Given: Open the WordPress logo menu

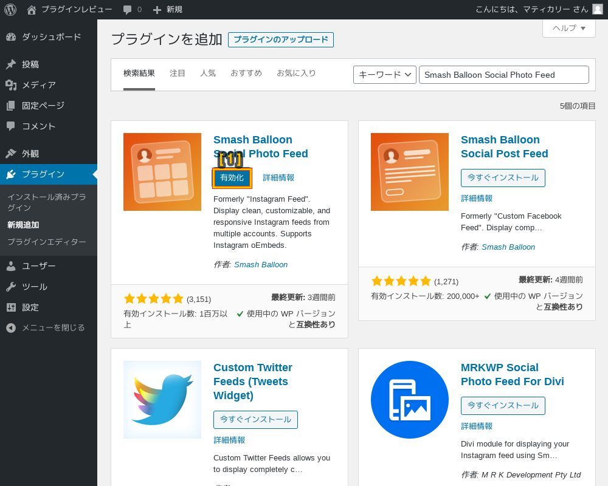Looking at the screenshot, I should click(10, 10).
